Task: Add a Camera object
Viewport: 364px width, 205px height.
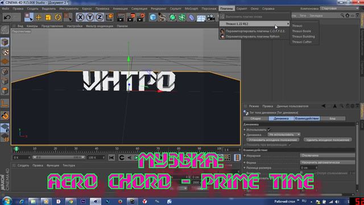Action: click(x=211, y=18)
